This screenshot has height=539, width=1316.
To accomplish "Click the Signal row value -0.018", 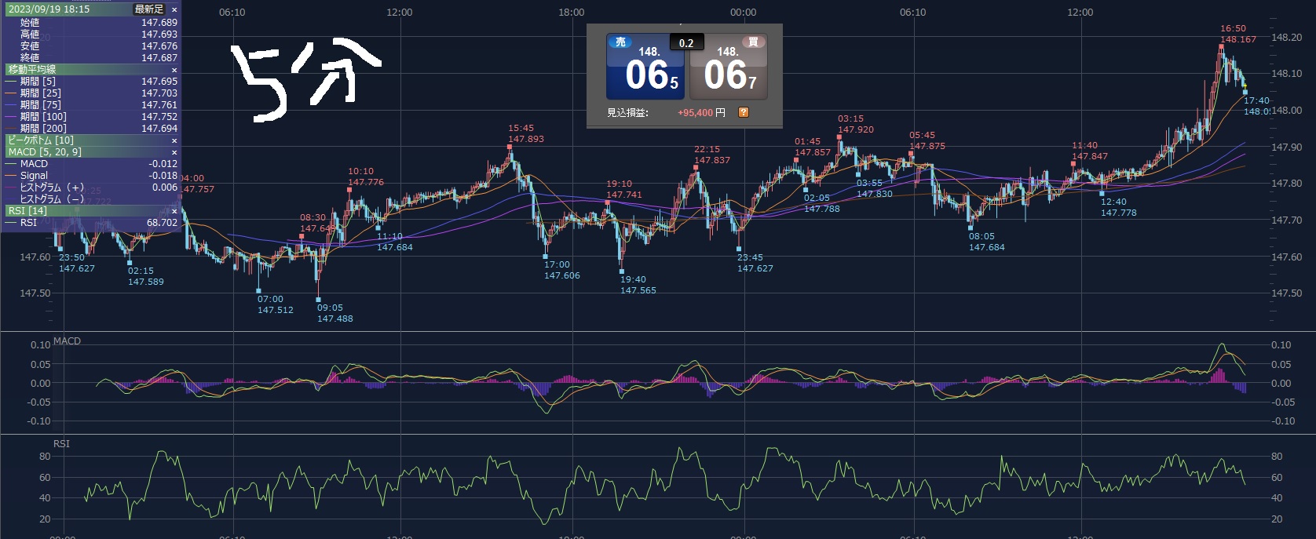I will coord(163,176).
